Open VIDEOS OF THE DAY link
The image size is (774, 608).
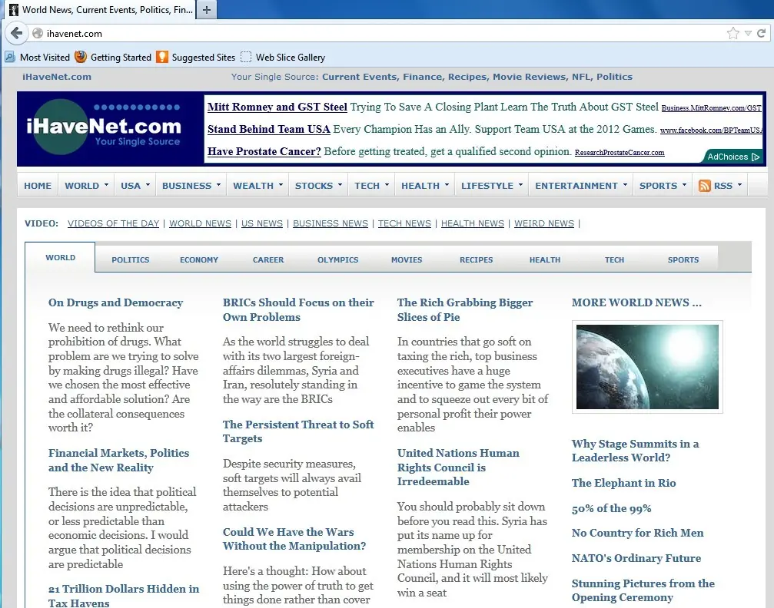tap(113, 223)
